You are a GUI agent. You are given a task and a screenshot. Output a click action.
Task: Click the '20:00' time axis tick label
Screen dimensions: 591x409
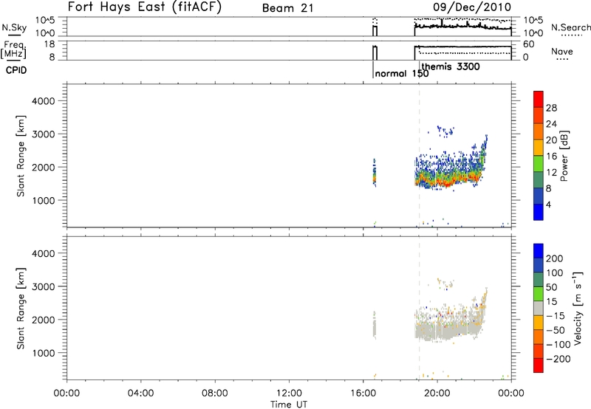pos(437,393)
